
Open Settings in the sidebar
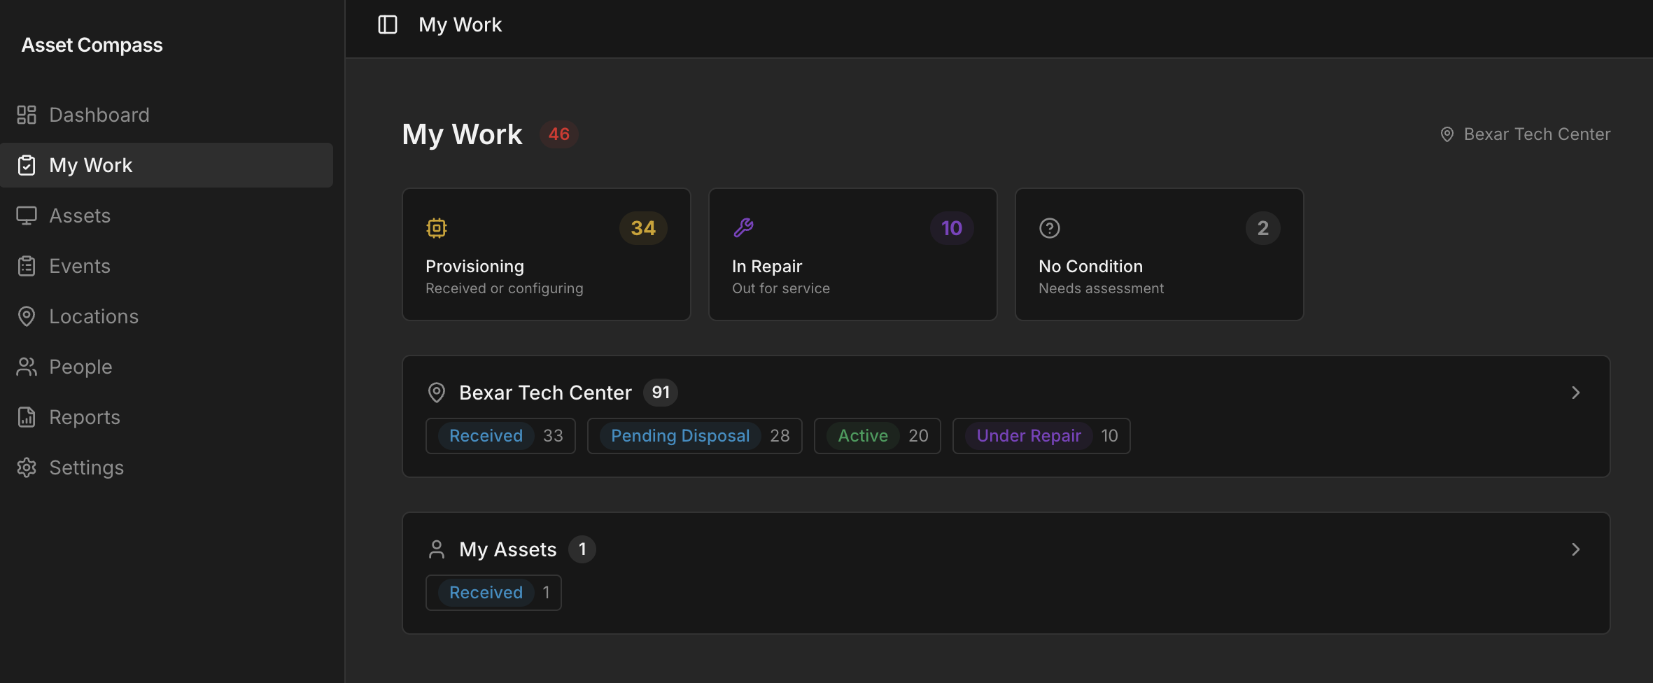pos(167,467)
